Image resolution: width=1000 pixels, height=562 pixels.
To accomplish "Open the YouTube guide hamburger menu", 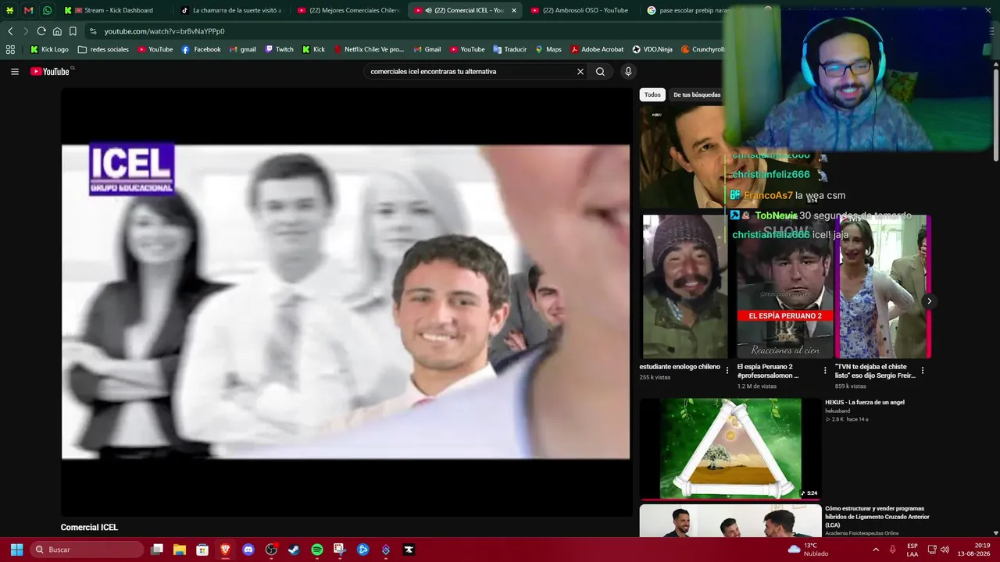I will pyautogui.click(x=14, y=71).
